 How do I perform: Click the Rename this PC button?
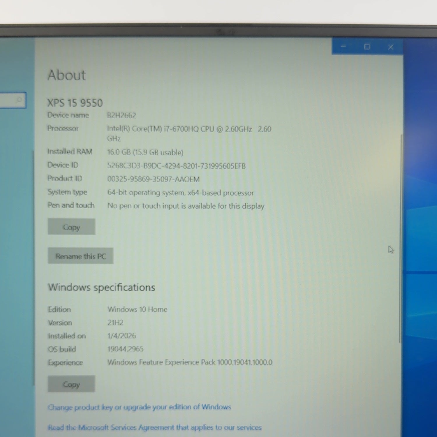[81, 256]
